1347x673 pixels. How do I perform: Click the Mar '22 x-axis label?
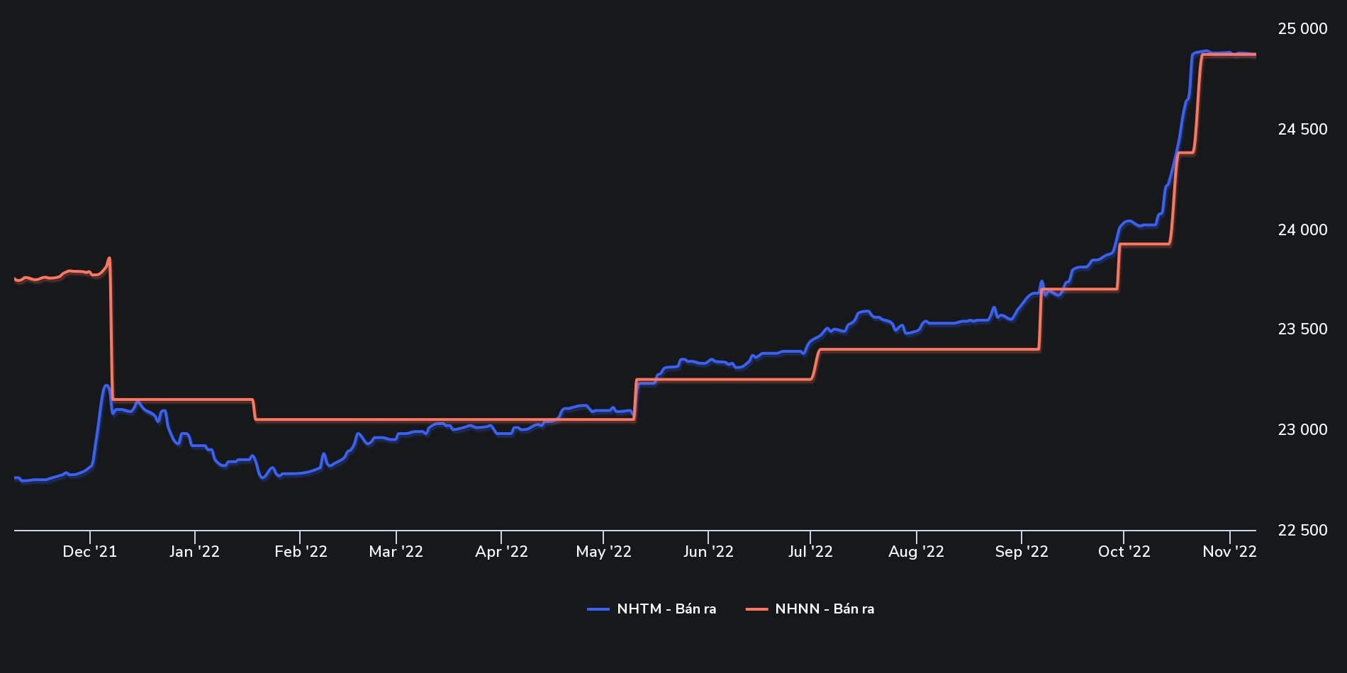396,552
